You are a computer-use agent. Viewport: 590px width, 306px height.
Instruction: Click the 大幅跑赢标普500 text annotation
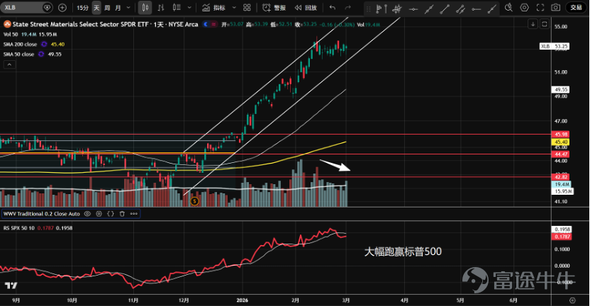click(x=403, y=251)
